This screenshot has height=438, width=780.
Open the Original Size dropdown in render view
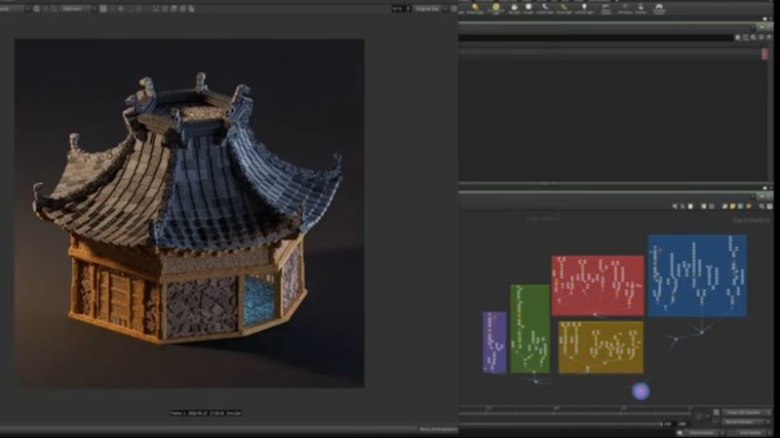(428, 9)
